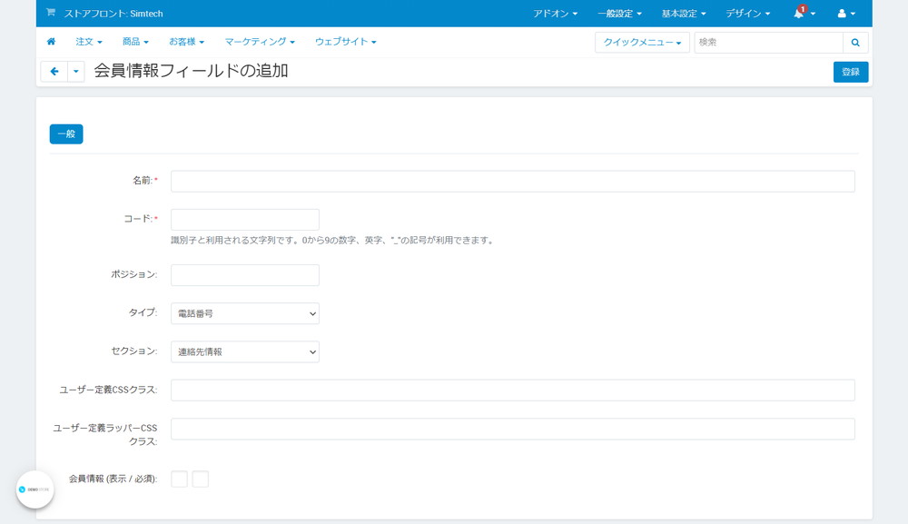Viewport: 908px width, 524px height.
Task: Open the Demo Store floating badge
Action: [35, 489]
